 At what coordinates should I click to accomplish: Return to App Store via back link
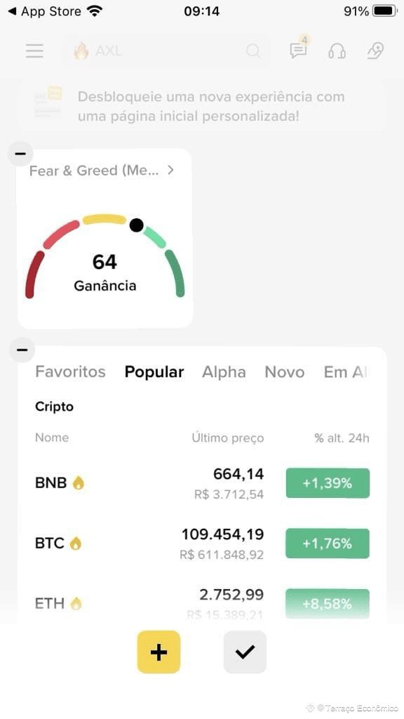(x=44, y=11)
